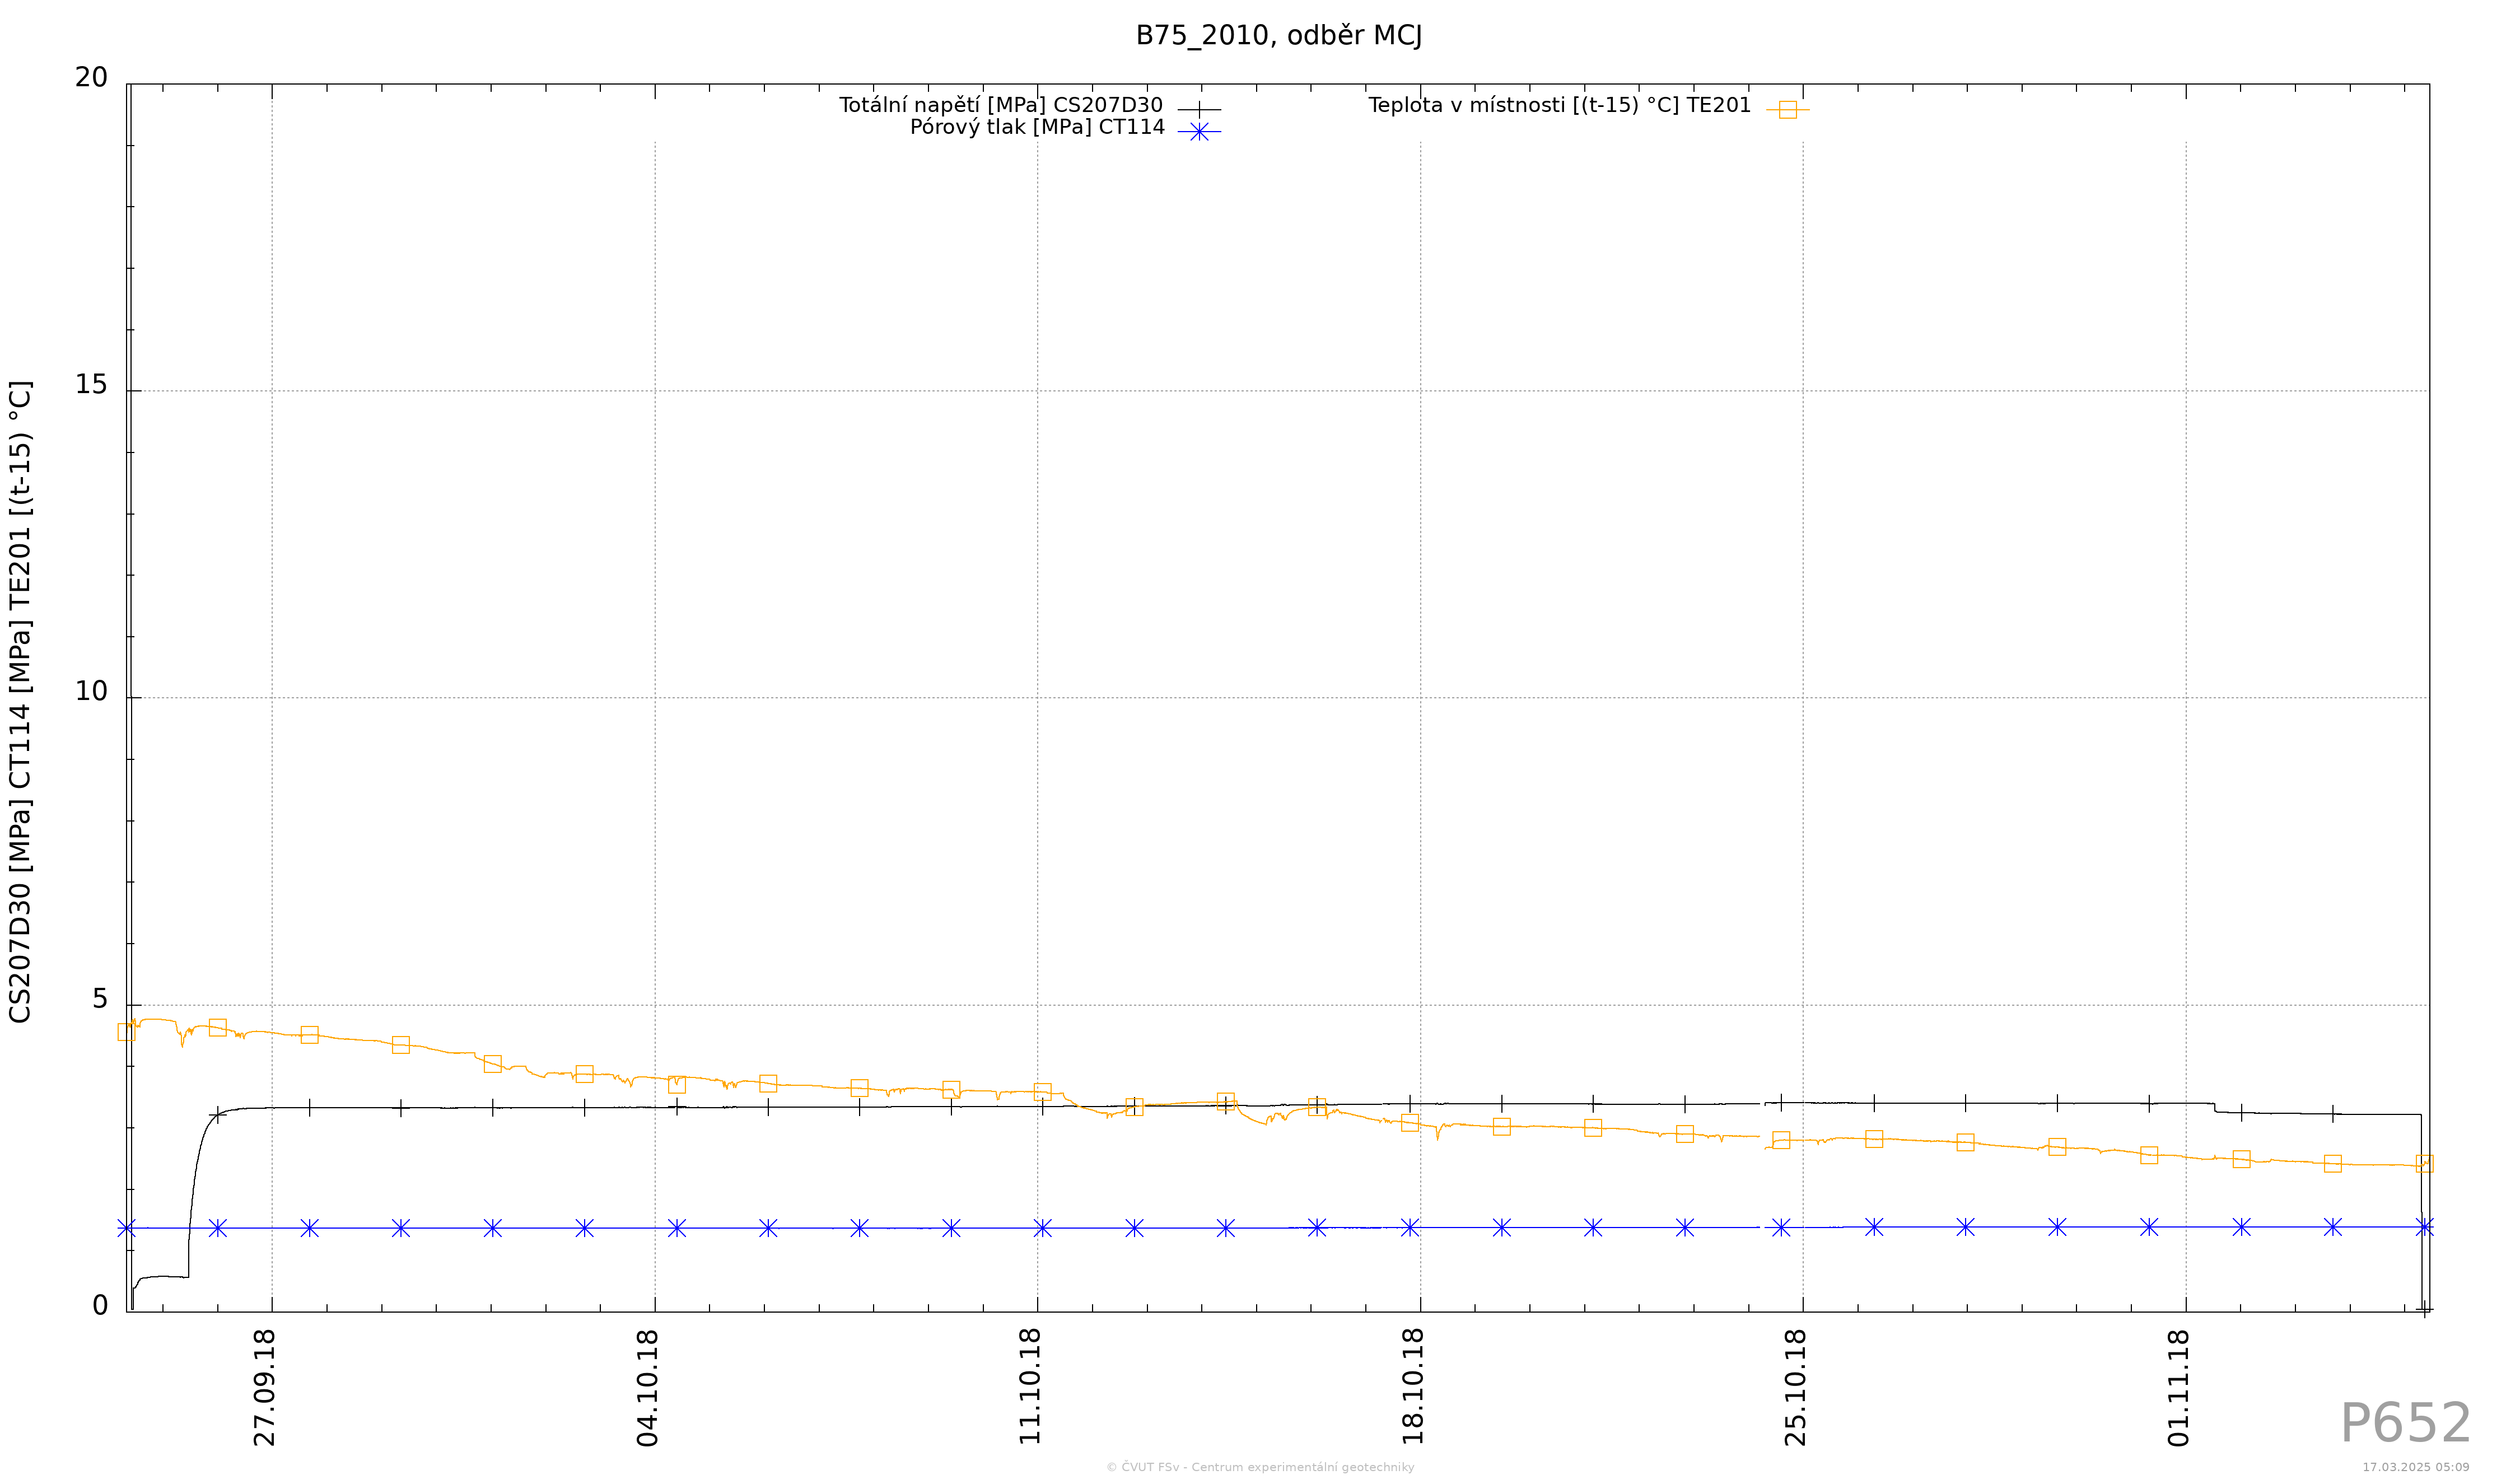Click the P652 label in the corner
The height and width of the screenshot is (1484, 2520).
pyautogui.click(x=2405, y=1423)
